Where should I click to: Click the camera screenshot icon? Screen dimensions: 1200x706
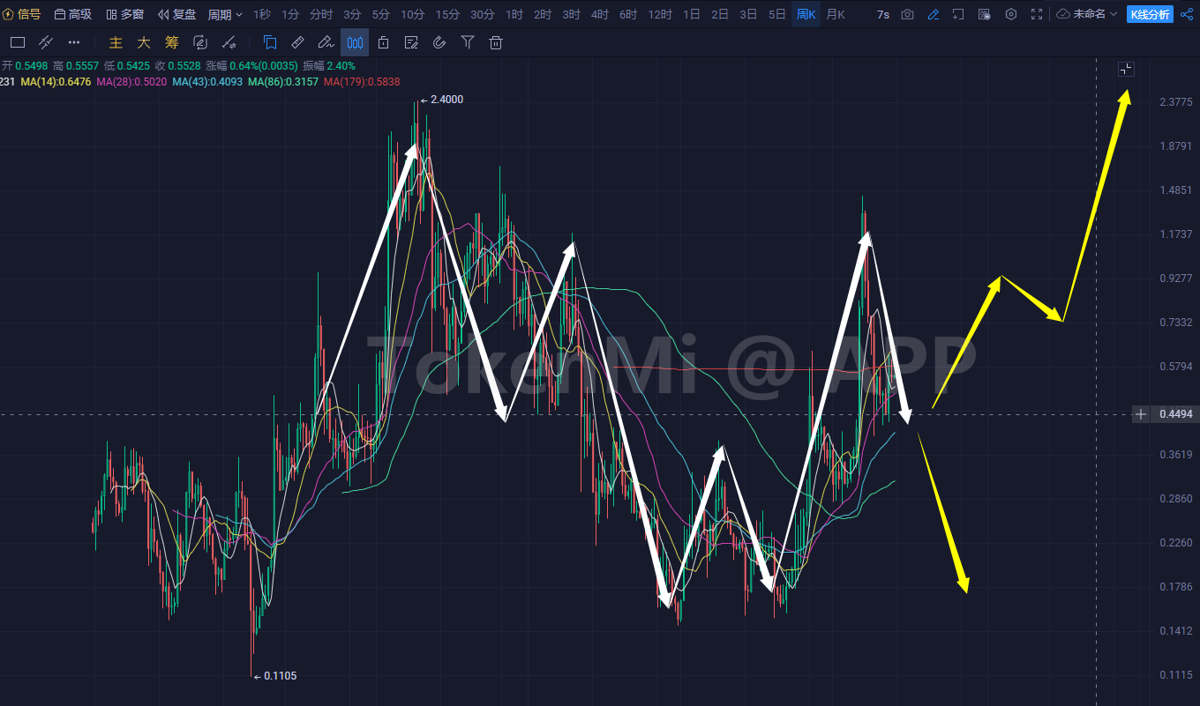point(907,15)
